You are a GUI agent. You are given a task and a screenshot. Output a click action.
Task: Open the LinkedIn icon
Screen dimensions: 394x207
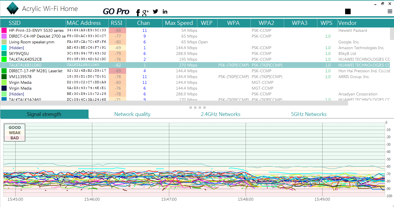[x=165, y=12]
